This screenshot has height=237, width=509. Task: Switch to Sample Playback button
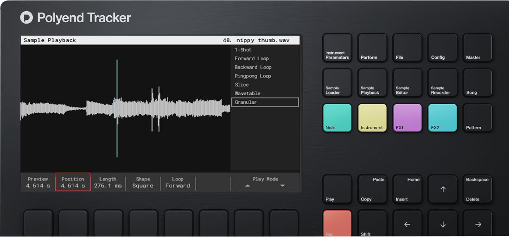click(372, 83)
